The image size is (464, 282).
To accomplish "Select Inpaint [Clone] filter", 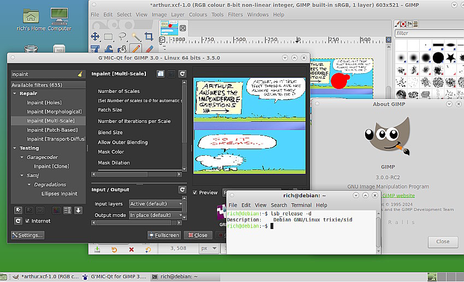I will coord(51,166).
